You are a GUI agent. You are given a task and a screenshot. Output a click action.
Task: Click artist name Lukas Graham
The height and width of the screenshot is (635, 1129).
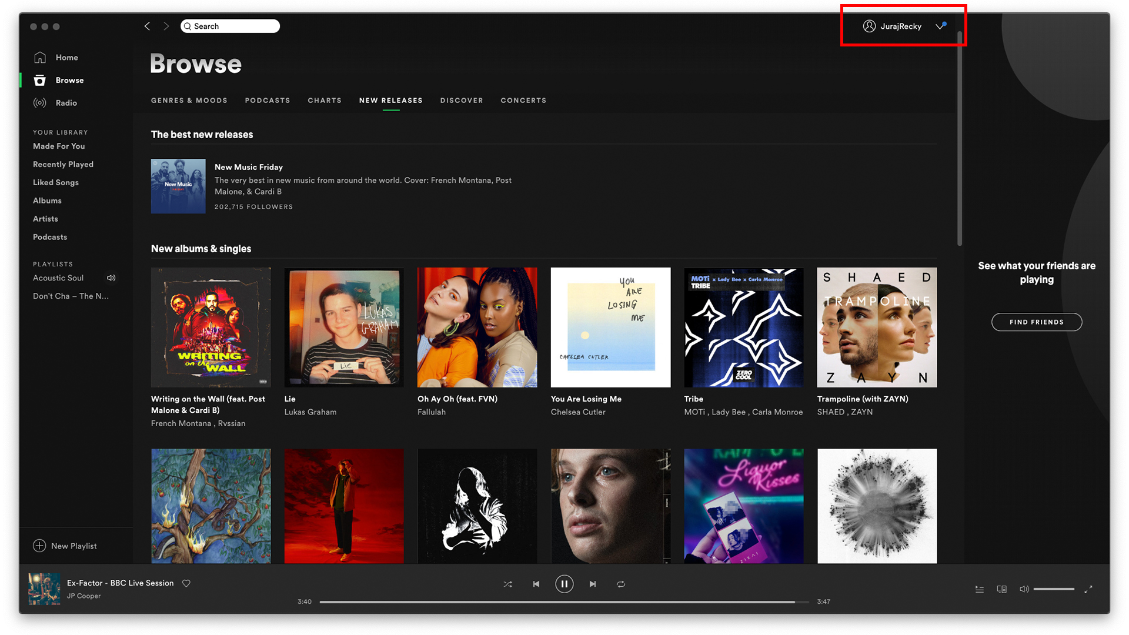[310, 412]
